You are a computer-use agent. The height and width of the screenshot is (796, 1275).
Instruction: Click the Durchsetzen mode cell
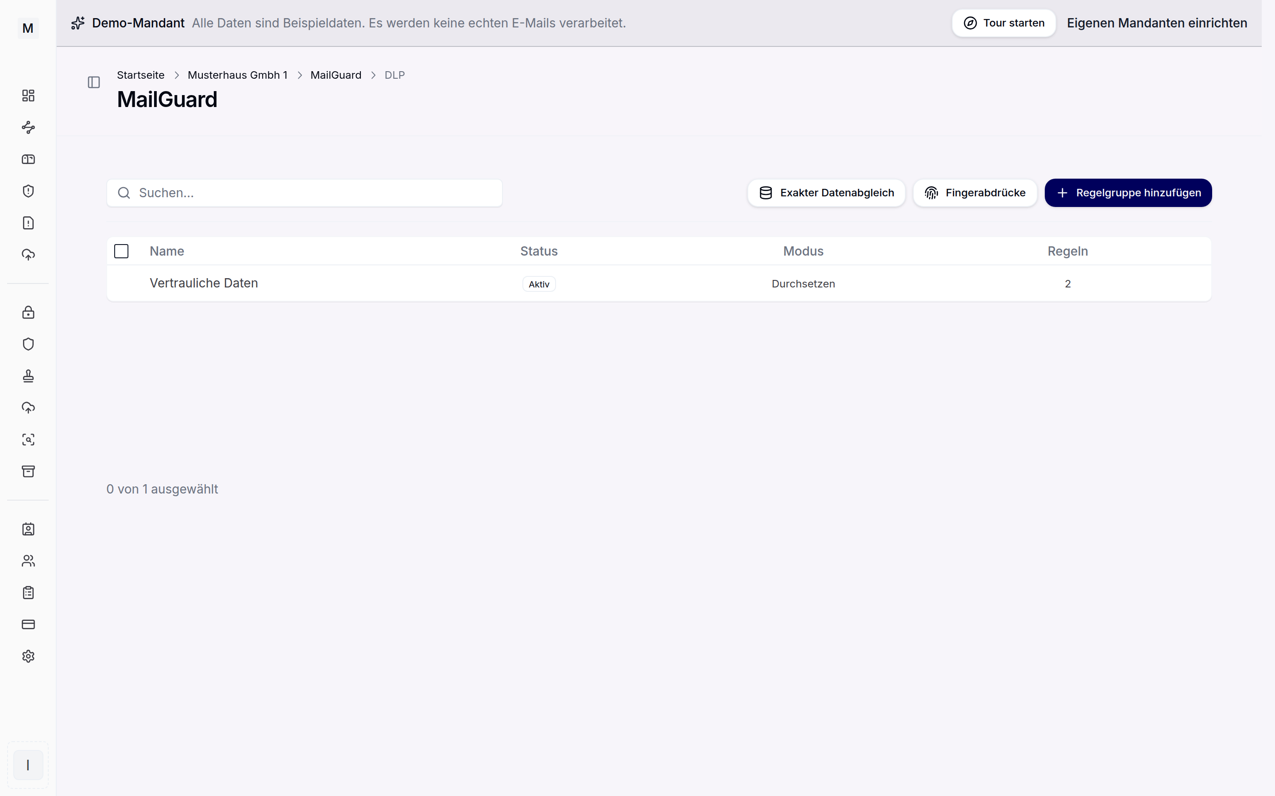(x=803, y=284)
